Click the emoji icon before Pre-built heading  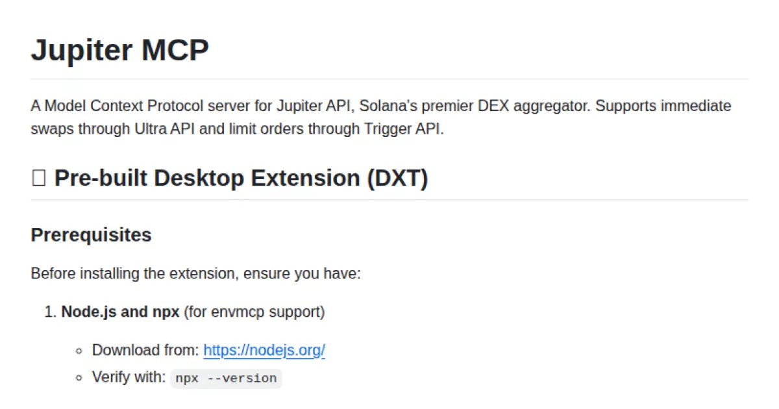click(39, 178)
